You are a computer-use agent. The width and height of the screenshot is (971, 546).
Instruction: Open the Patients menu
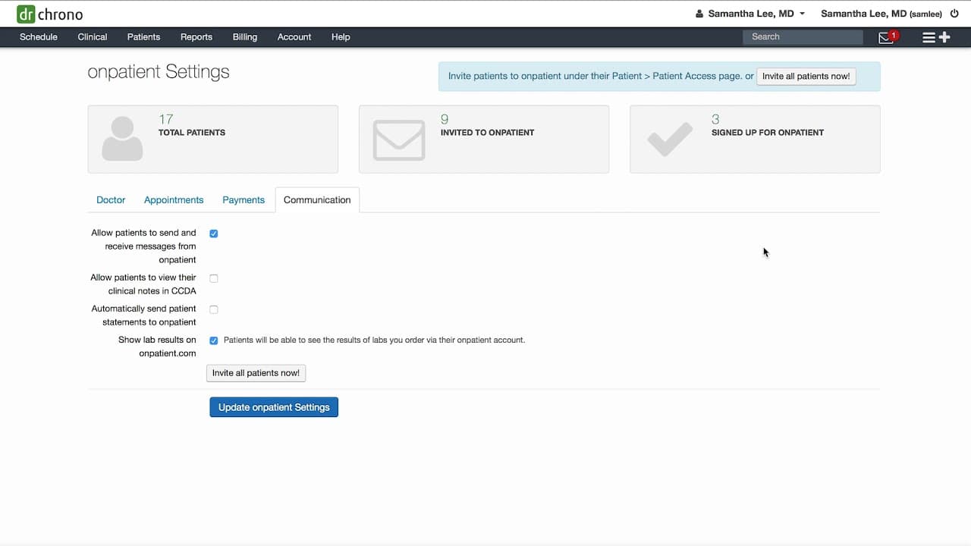click(143, 36)
